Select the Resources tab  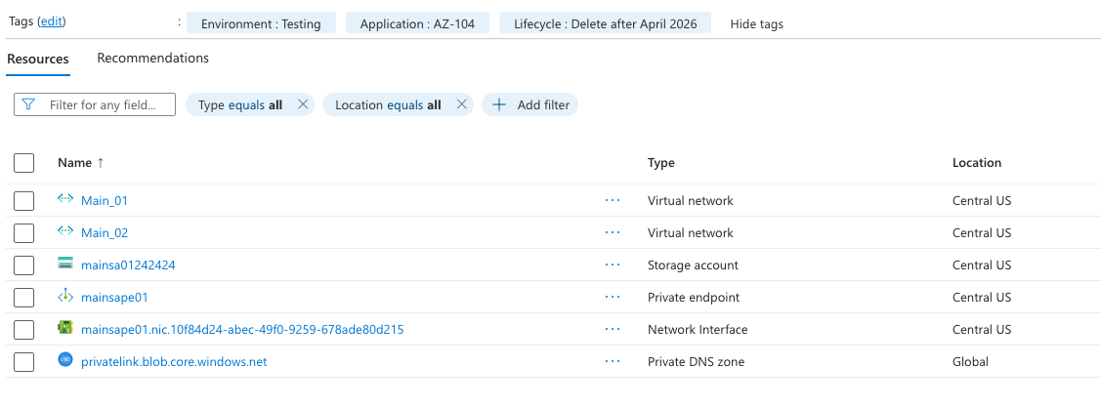(38, 59)
